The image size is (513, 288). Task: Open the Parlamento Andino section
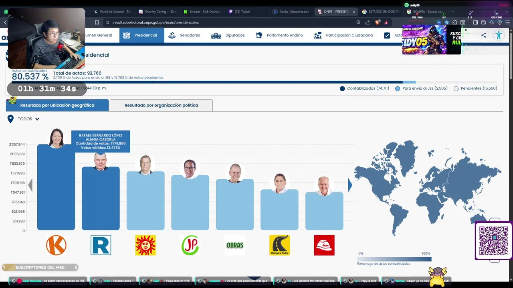(x=279, y=35)
